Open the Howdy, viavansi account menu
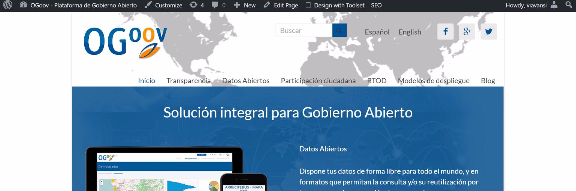This screenshot has height=191, width=576. coord(532,5)
